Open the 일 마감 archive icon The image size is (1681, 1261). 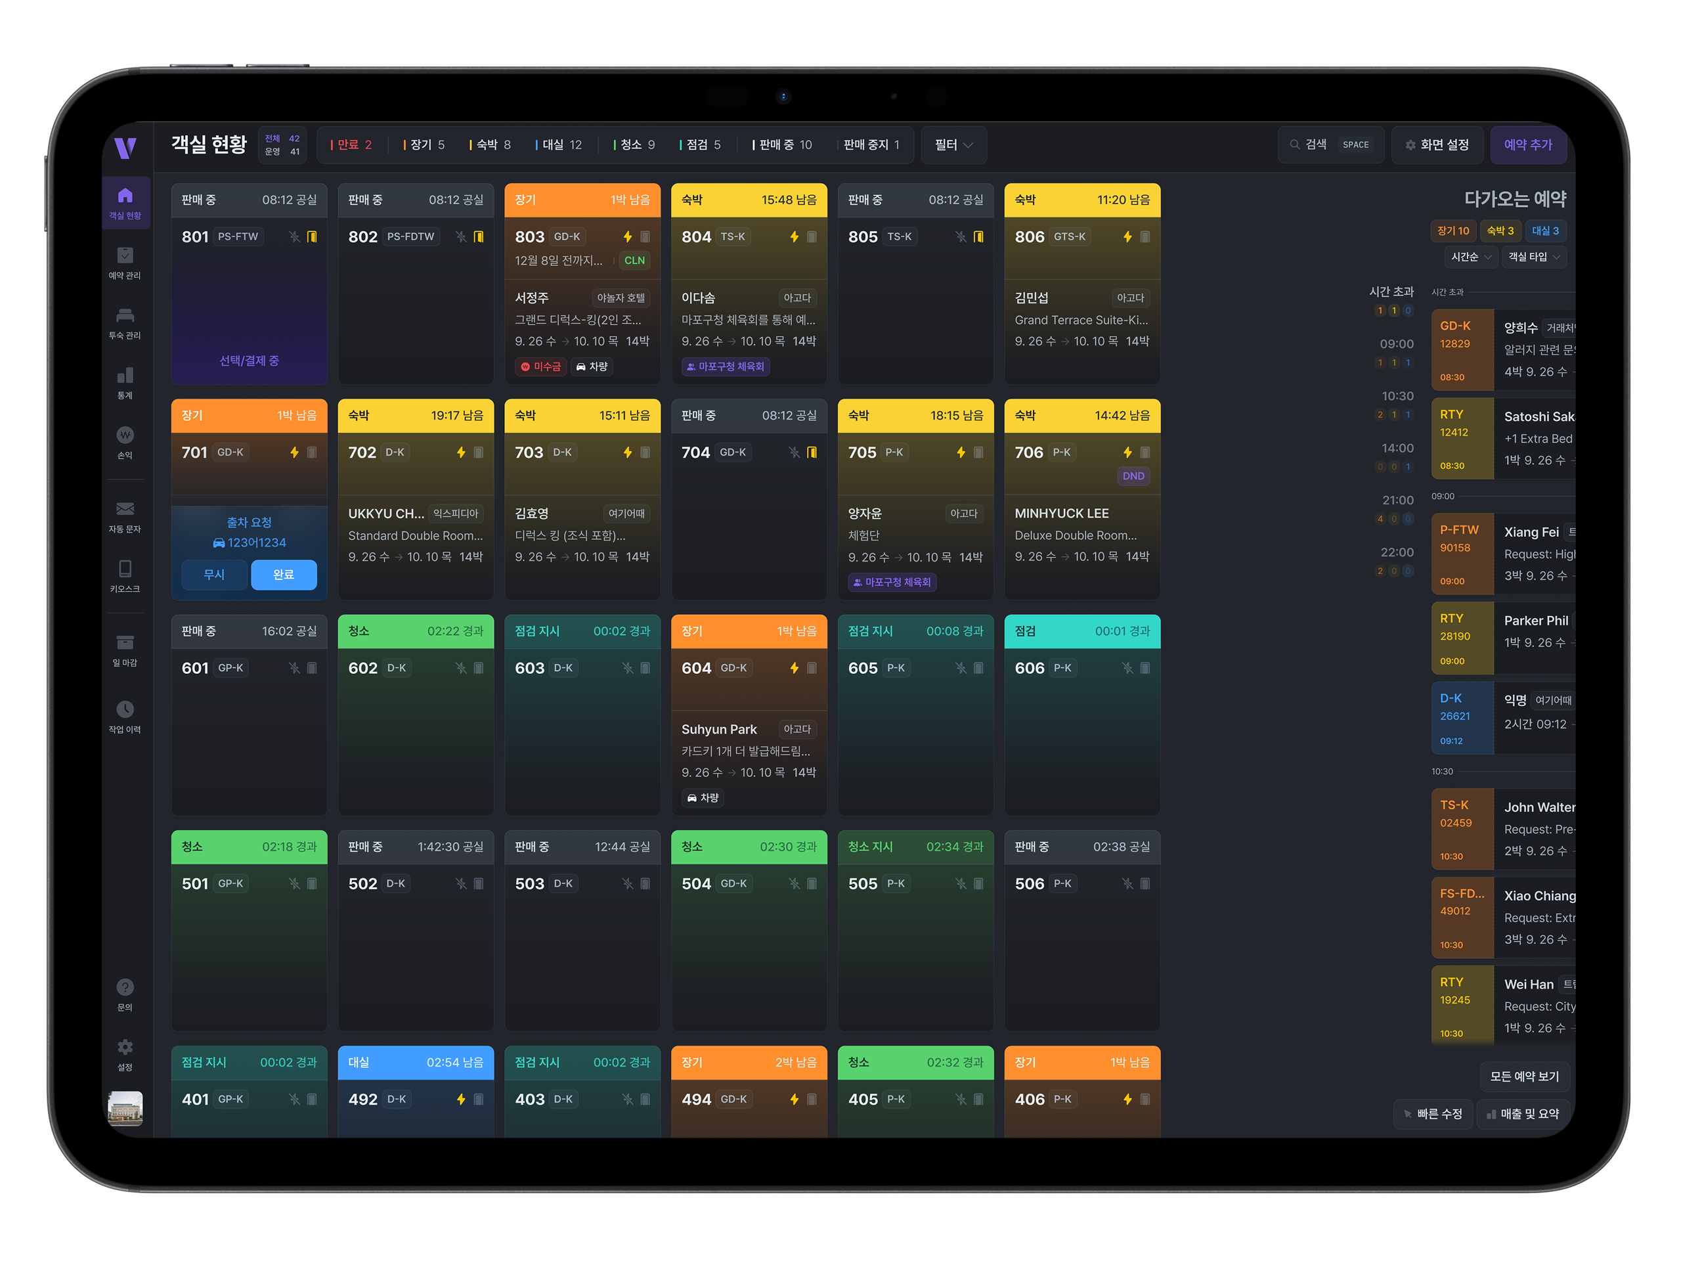pyautogui.click(x=125, y=642)
